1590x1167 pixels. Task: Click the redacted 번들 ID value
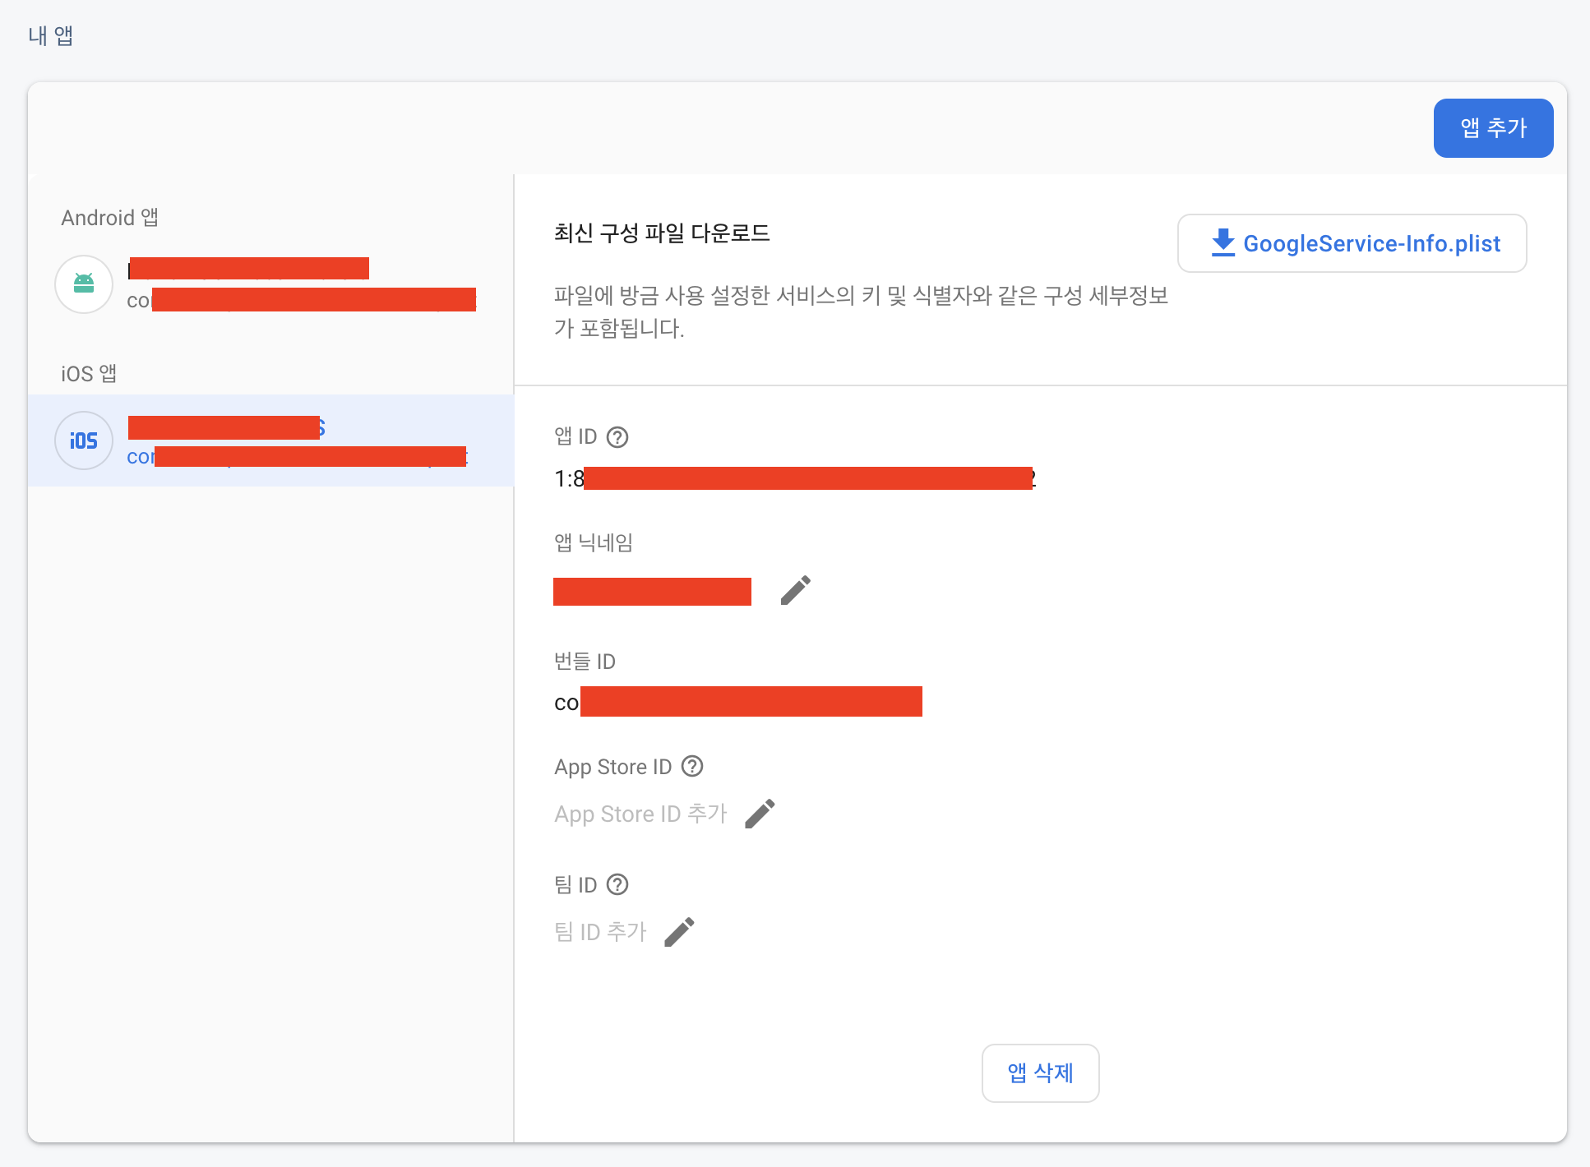(x=750, y=702)
